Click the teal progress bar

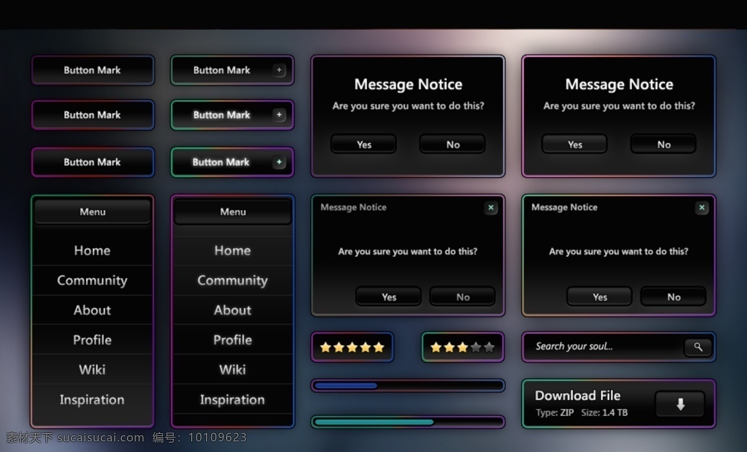(x=408, y=422)
